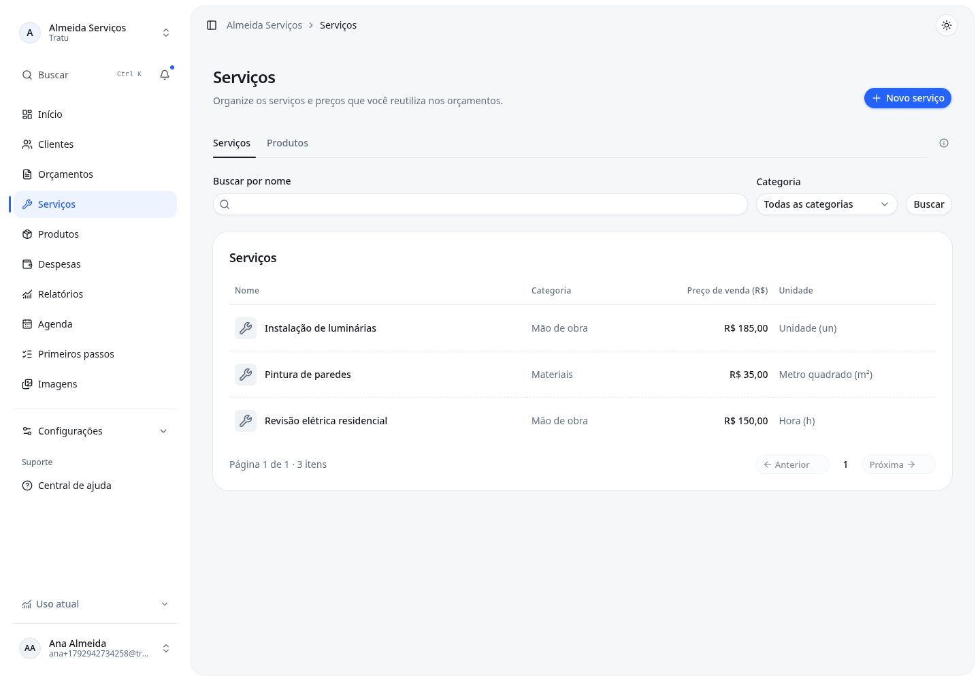Open Clientes in sidebar

[x=95, y=144]
